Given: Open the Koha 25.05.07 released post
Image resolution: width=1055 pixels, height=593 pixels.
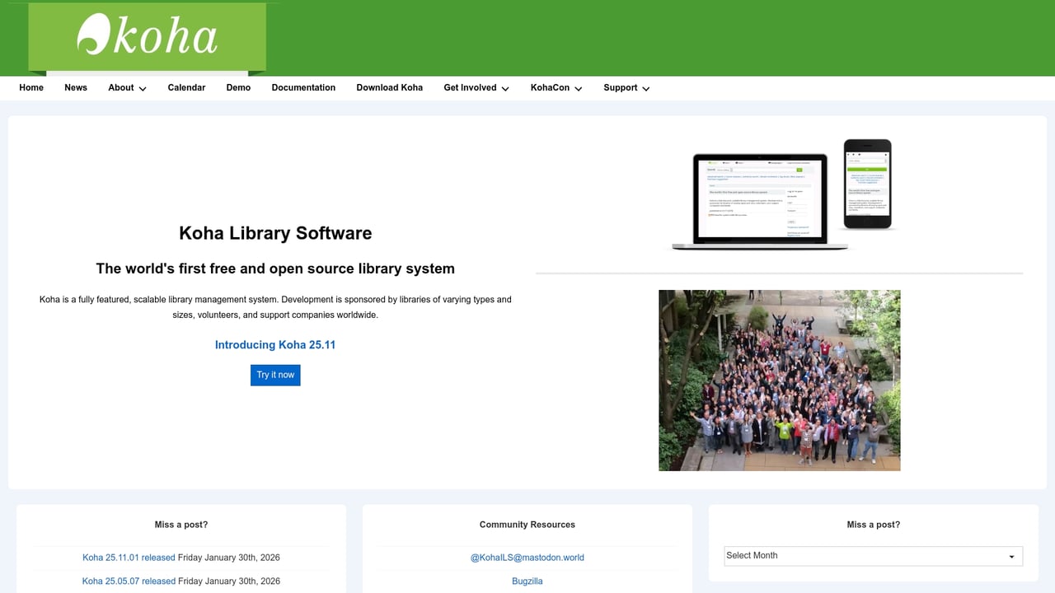Looking at the screenshot, I should [128, 581].
